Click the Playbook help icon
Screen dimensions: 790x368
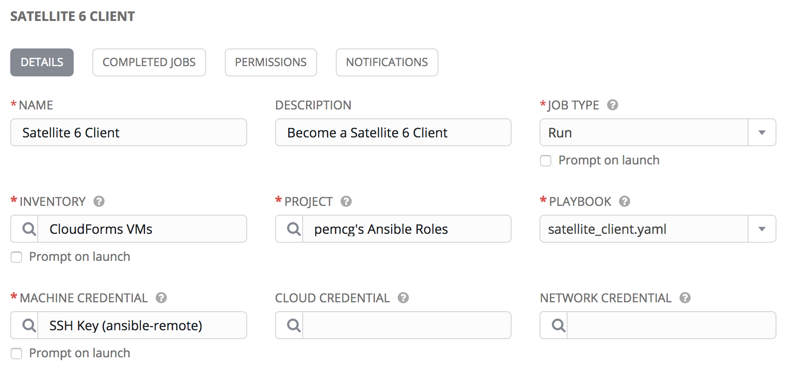(624, 201)
